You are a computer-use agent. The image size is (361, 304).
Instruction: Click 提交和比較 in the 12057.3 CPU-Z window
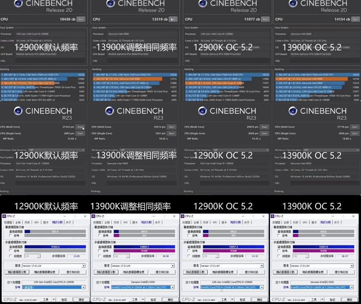251,272
